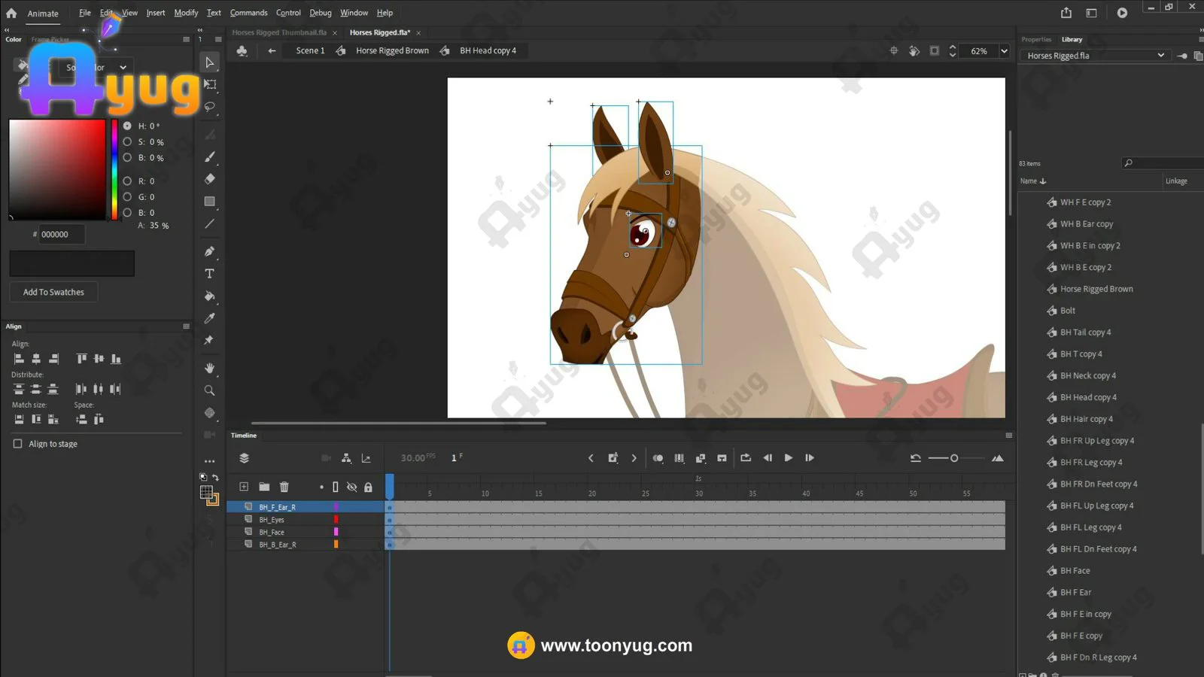Create a new layer folder

[x=264, y=487]
